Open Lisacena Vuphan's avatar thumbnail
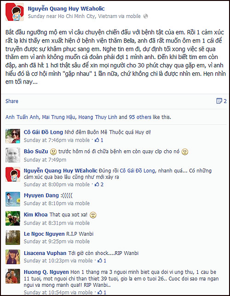The image size is (230, 296). coord(13,256)
